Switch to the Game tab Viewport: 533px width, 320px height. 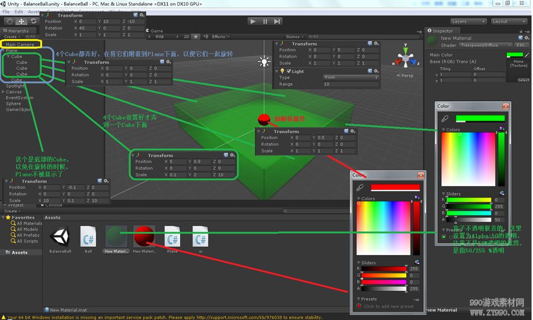[x=155, y=31]
